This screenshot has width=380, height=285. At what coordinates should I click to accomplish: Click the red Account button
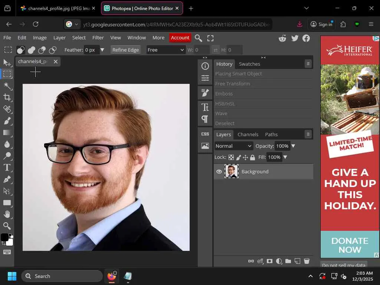[x=180, y=37]
